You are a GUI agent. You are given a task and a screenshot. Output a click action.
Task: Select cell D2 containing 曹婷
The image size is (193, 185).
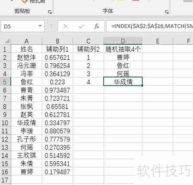point(123,58)
